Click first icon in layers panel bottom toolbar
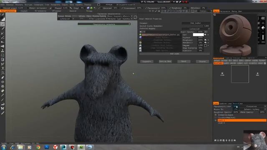This screenshot has height=150, width=267. [x=215, y=140]
